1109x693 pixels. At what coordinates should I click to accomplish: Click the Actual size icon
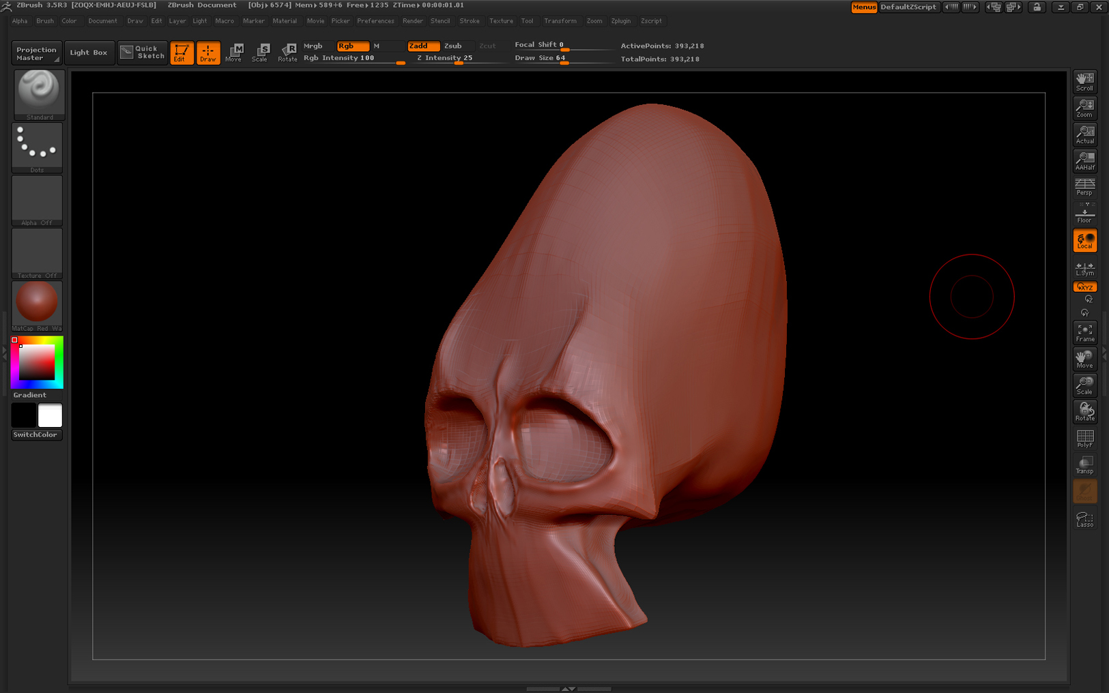[1084, 134]
